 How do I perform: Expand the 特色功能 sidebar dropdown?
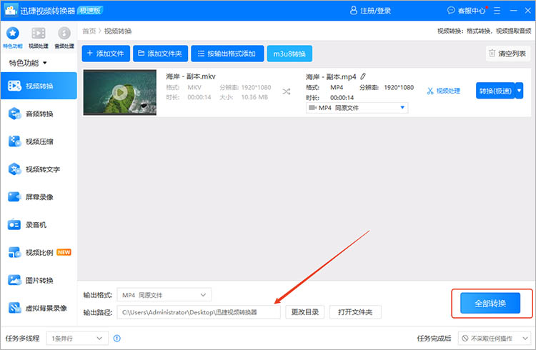28,63
